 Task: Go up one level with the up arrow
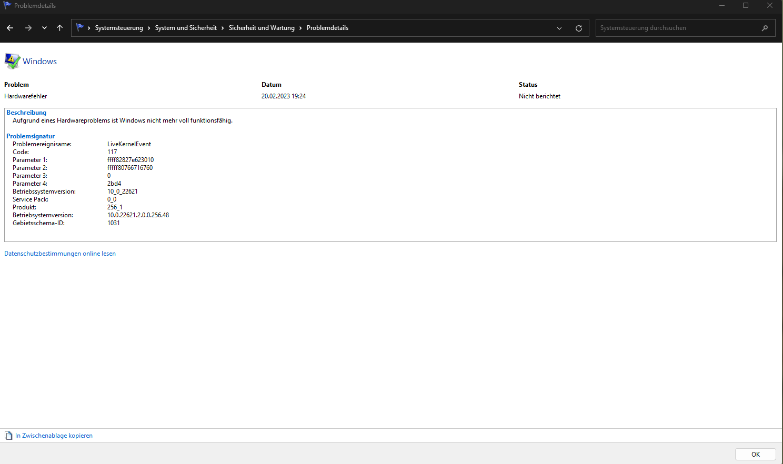(59, 28)
